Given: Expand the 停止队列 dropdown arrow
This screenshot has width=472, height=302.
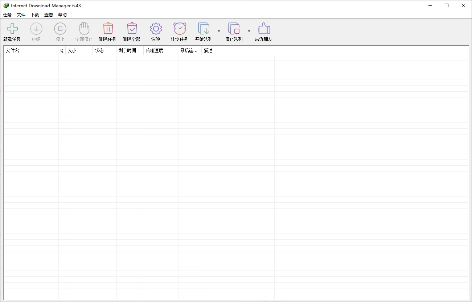Looking at the screenshot, I should [249, 31].
